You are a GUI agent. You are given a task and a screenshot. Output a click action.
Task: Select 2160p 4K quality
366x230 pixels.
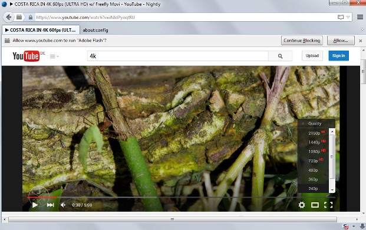tap(314, 133)
